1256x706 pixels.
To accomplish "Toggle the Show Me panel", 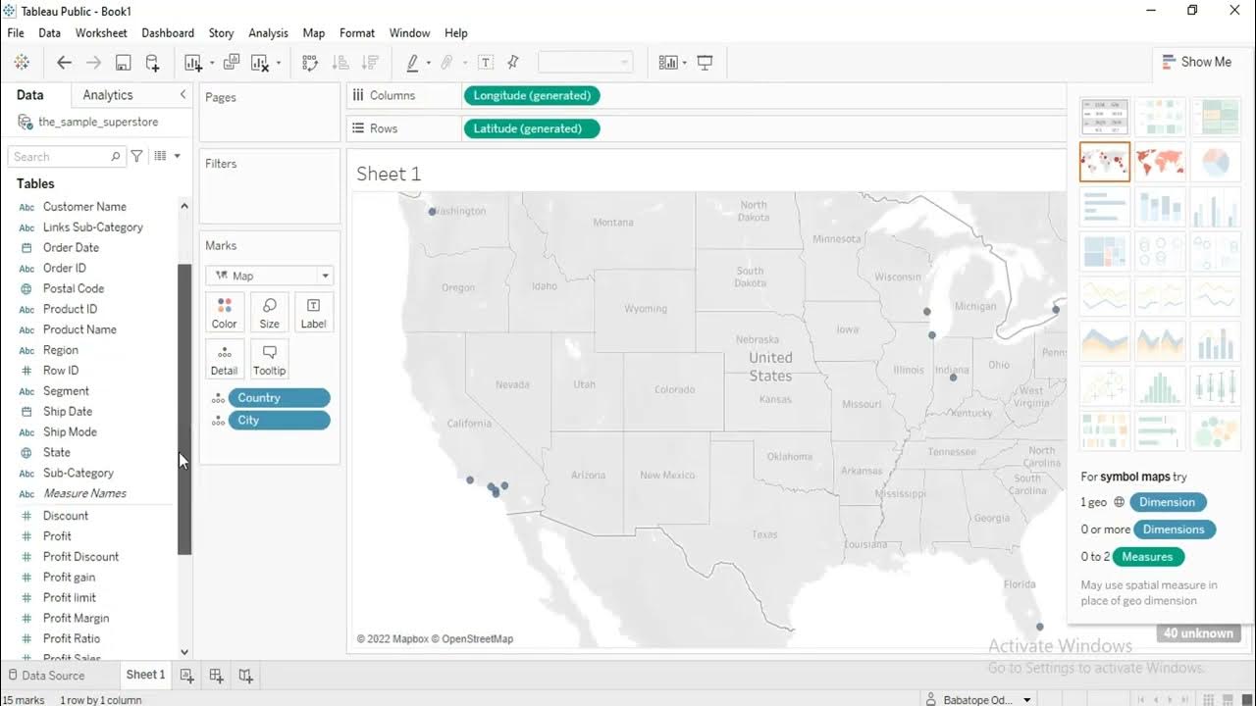I will click(x=1196, y=62).
